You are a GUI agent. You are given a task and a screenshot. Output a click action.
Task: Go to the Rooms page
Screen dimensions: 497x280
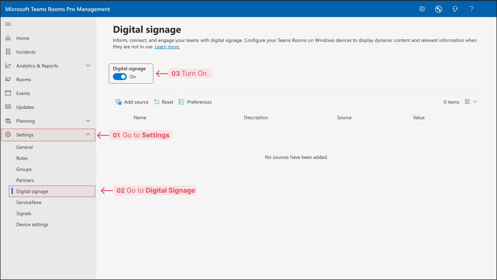tap(24, 80)
